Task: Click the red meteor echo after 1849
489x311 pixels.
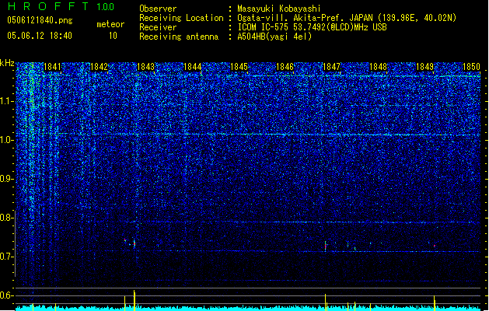Action: 434,246
